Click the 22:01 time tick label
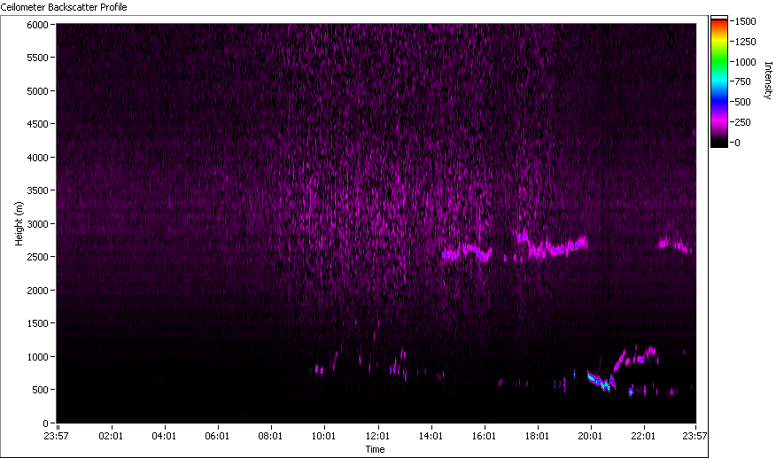776x458 pixels. click(x=643, y=436)
